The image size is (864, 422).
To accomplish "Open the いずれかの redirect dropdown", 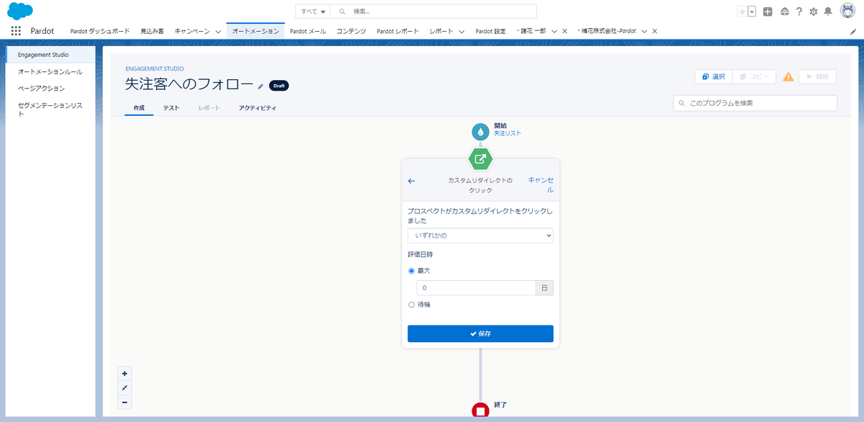I will click(x=480, y=235).
